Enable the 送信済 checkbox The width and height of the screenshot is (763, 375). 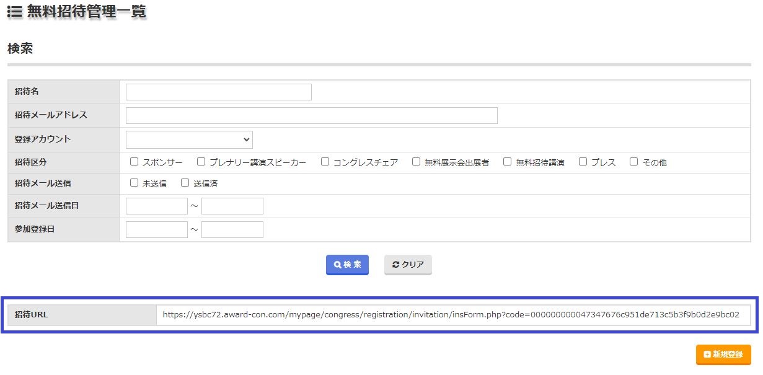185,183
